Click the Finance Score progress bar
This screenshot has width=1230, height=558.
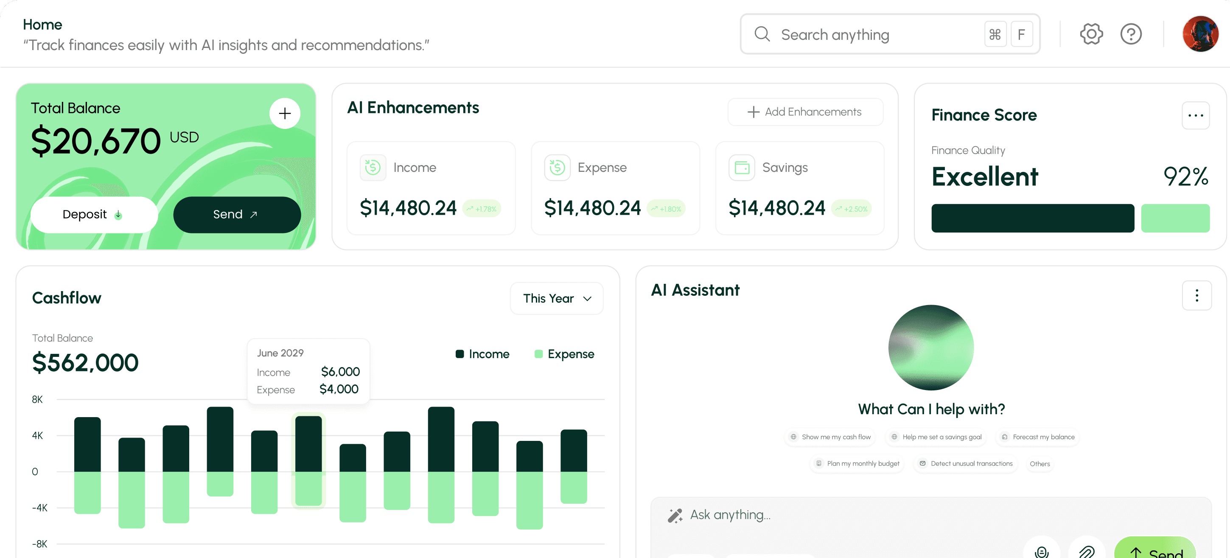pos(1032,218)
